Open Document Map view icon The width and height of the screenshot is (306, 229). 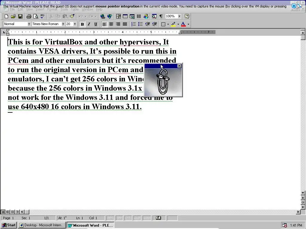[x=154, y=16]
